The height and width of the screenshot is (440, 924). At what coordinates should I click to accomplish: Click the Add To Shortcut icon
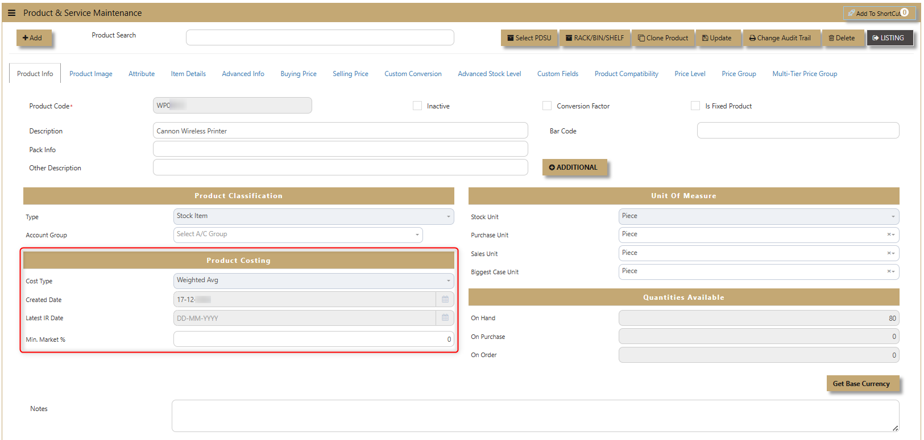[x=851, y=13]
